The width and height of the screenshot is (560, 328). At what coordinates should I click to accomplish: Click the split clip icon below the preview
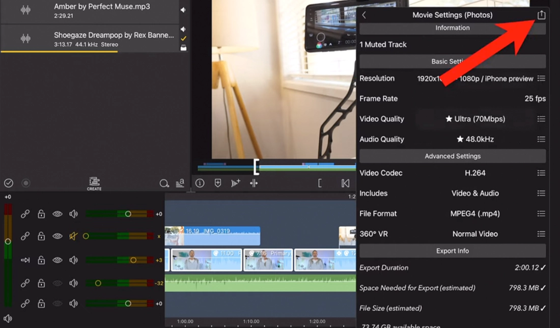(x=254, y=183)
